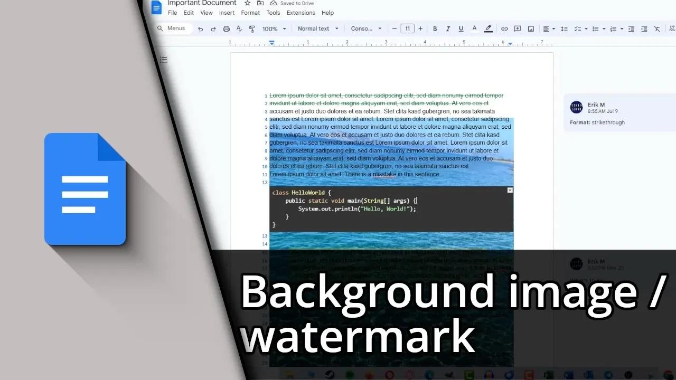The height and width of the screenshot is (380, 676).
Task: Star the Important Document
Action: click(247, 3)
